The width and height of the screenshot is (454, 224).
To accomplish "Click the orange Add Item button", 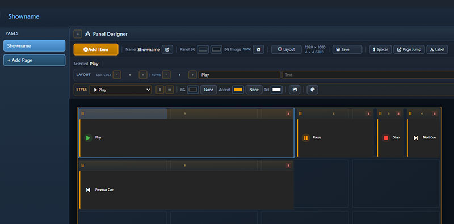I will pos(96,49).
